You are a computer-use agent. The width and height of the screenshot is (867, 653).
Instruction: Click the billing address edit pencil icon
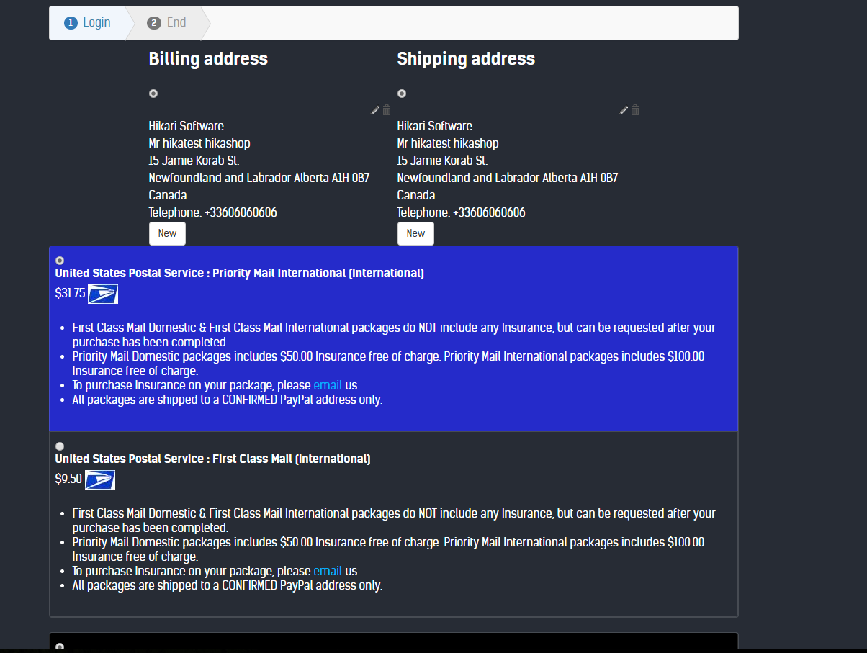coord(374,110)
